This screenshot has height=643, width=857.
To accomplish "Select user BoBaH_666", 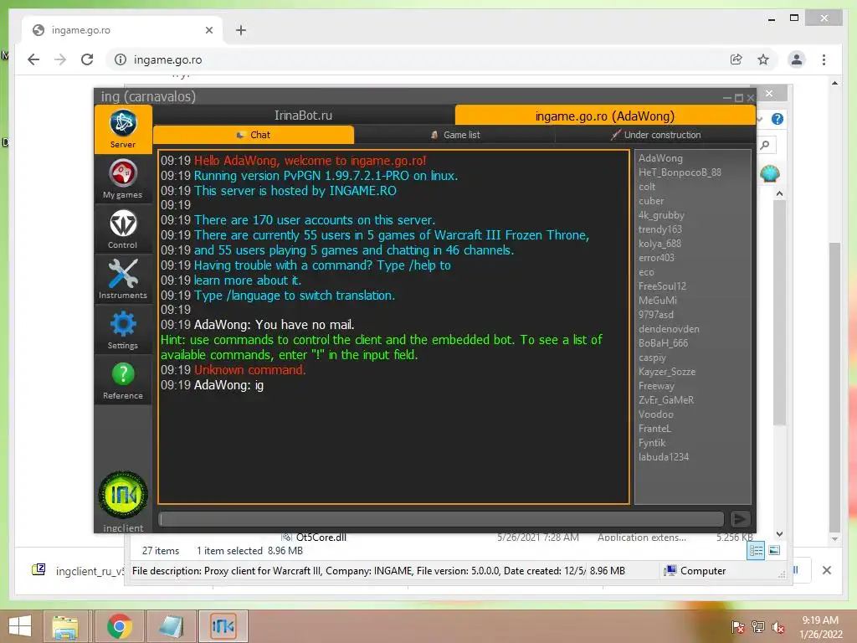I will [x=663, y=342].
